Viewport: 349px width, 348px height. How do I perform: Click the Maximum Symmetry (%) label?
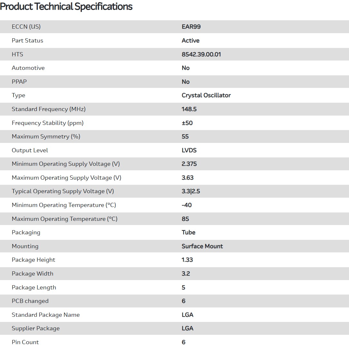pos(46,136)
